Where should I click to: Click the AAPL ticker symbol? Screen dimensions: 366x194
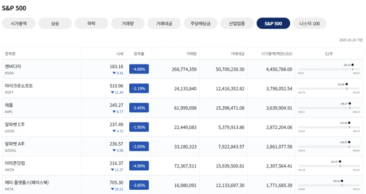pos(9,112)
